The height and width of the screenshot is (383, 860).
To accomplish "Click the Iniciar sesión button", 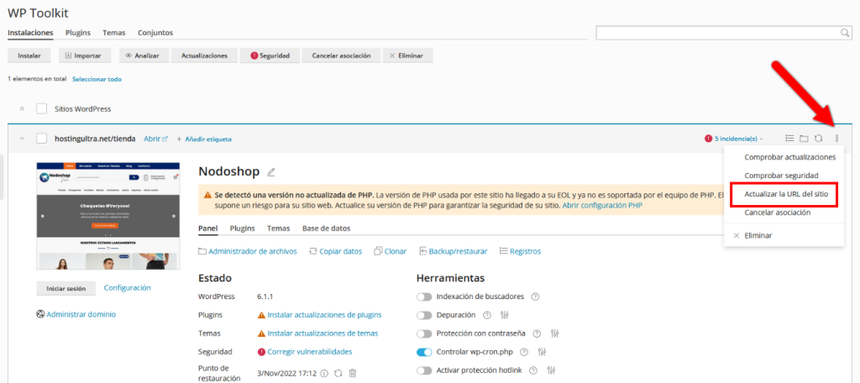I will (x=66, y=288).
